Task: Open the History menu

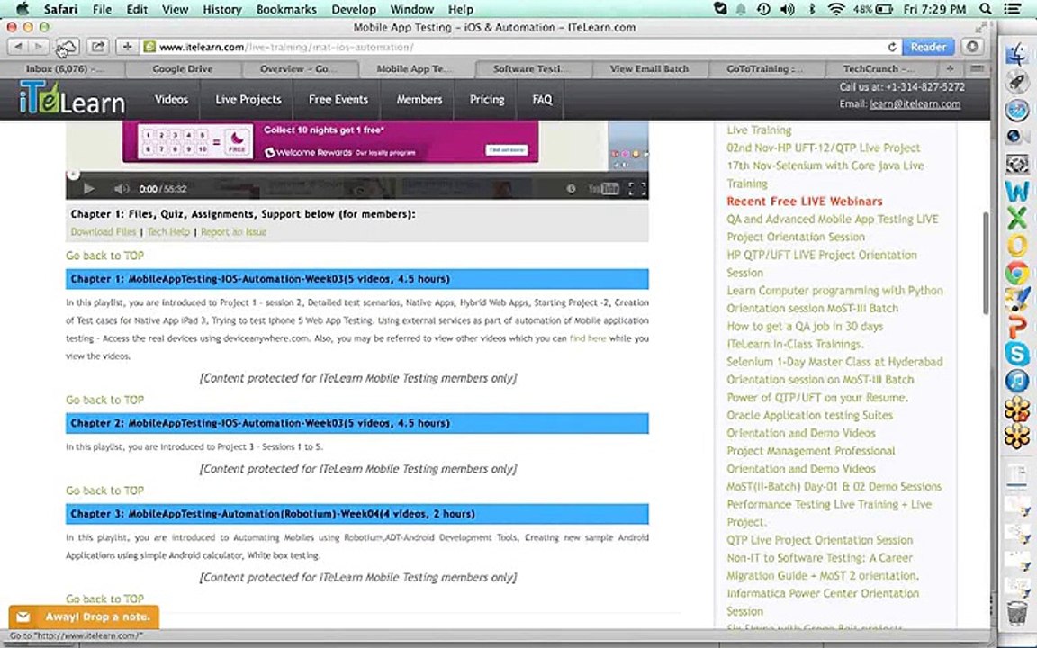Action: pos(221,9)
